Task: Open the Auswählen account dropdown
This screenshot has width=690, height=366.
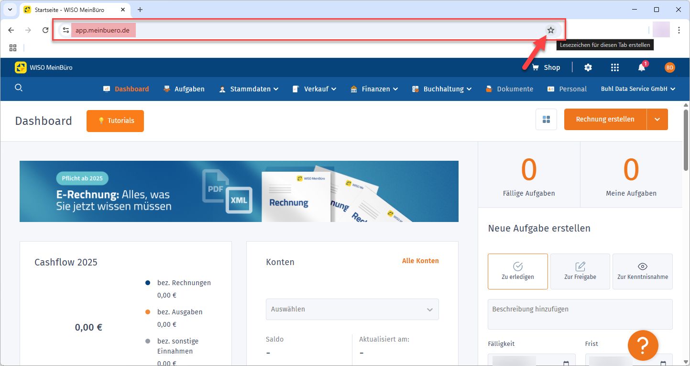Action: point(352,310)
